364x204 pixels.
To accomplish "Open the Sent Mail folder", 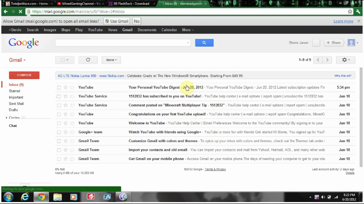I will (x=16, y=104).
